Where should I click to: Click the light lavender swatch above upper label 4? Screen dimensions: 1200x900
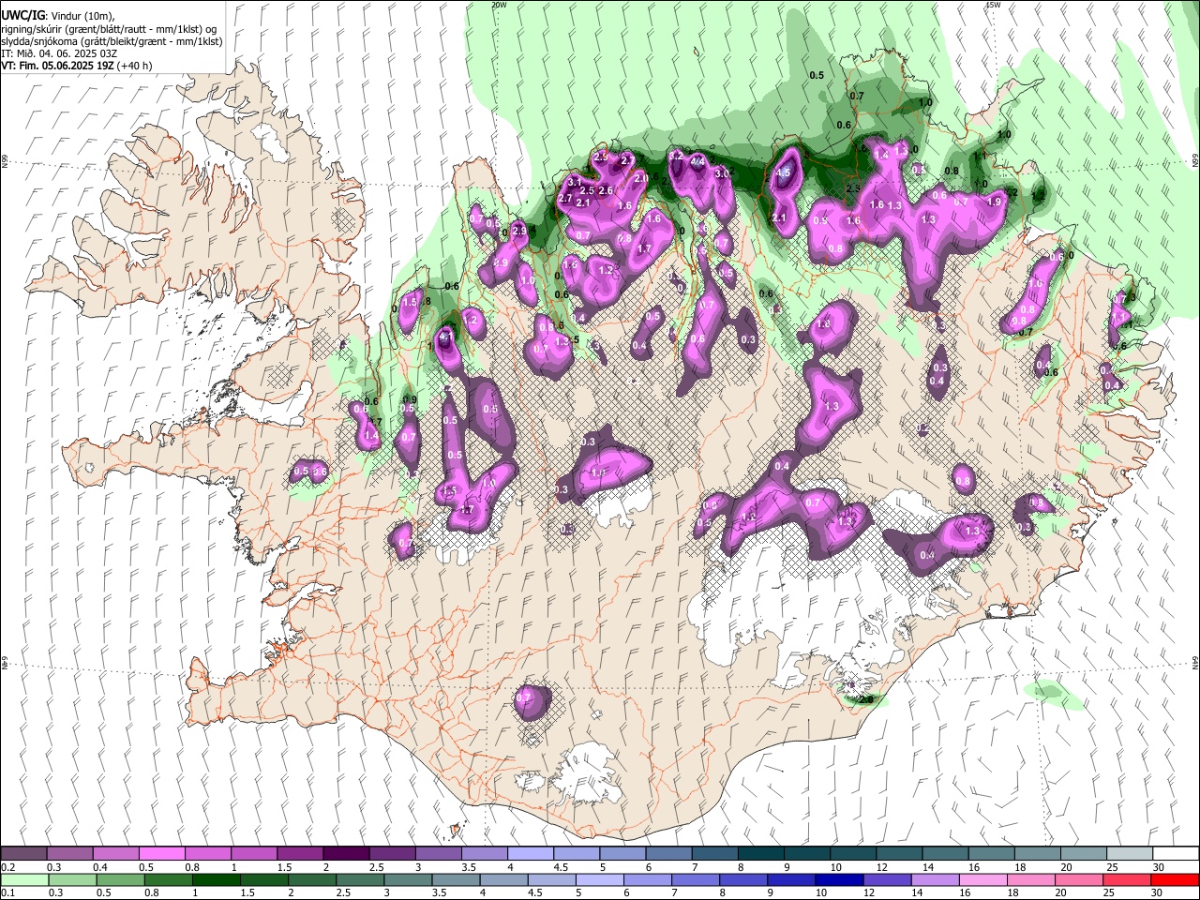point(530,853)
